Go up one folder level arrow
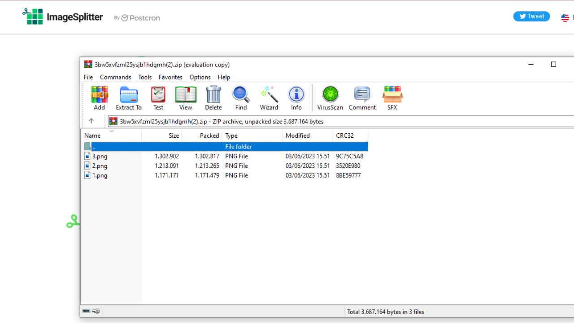Viewport: 574px width, 323px height. [x=91, y=121]
